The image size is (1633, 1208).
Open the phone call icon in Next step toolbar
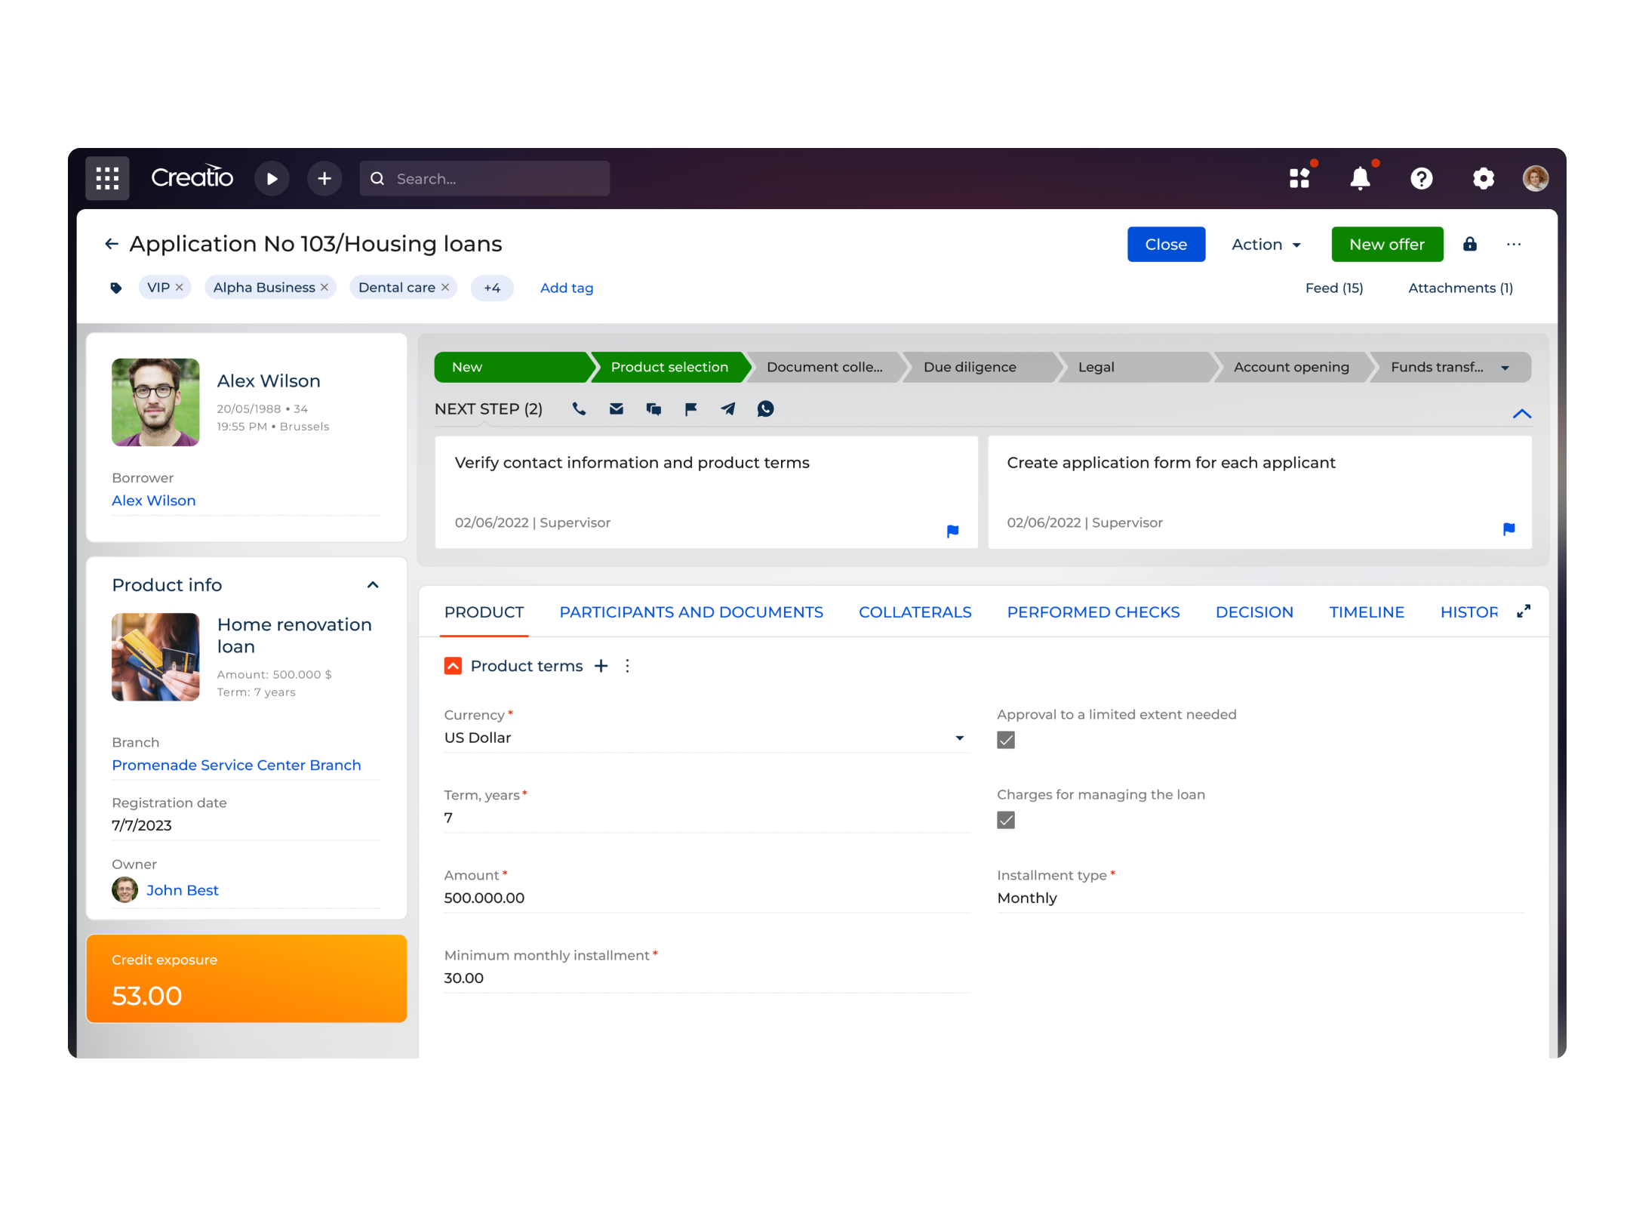pos(580,409)
